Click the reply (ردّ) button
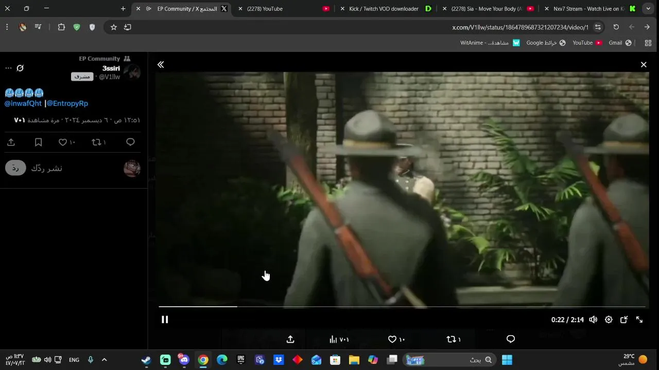 point(15,168)
